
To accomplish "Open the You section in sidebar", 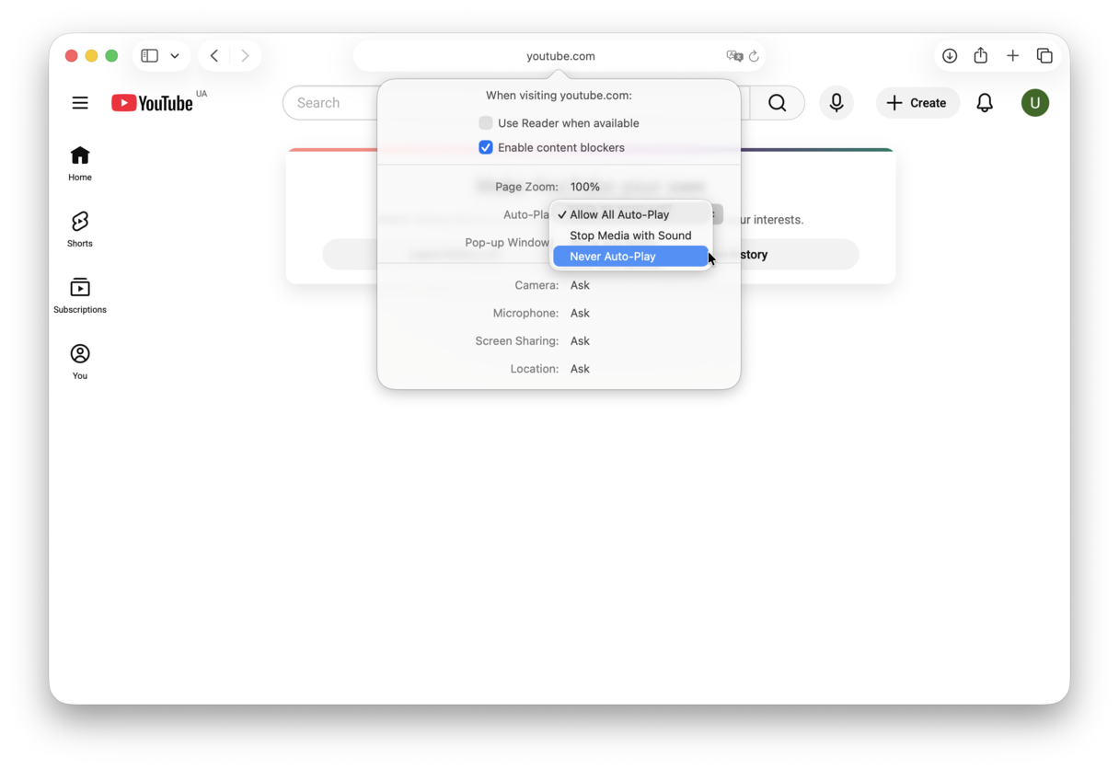I will pos(80,362).
